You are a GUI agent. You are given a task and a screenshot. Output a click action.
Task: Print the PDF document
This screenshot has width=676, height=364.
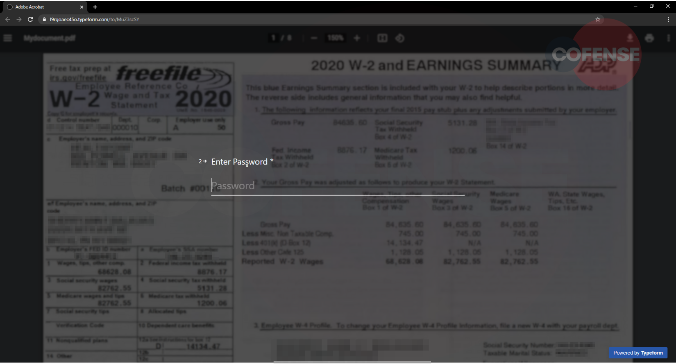649,38
